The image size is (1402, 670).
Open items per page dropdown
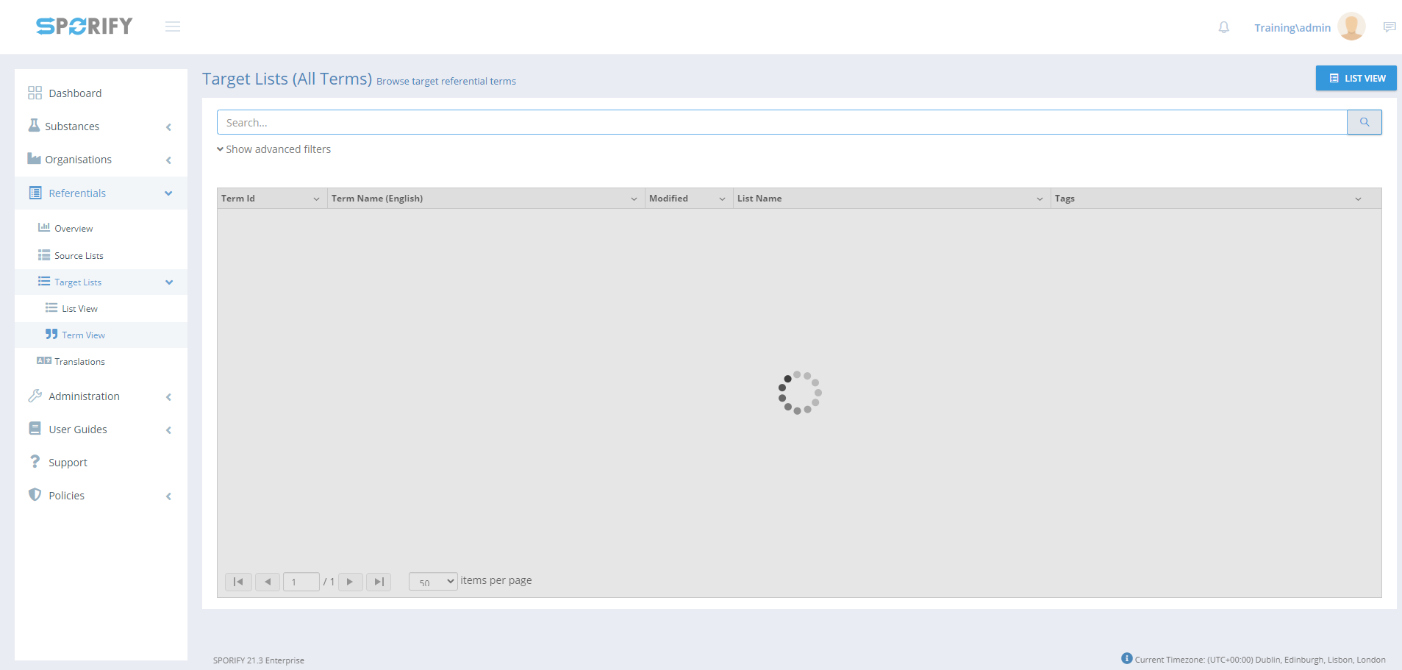tap(433, 582)
